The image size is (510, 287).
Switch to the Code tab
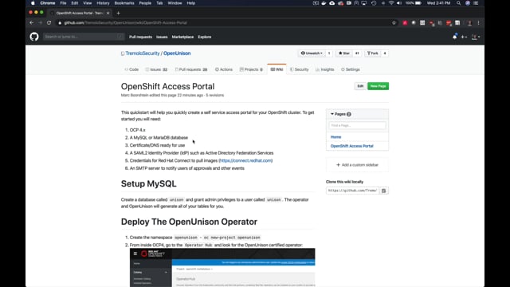(x=131, y=69)
